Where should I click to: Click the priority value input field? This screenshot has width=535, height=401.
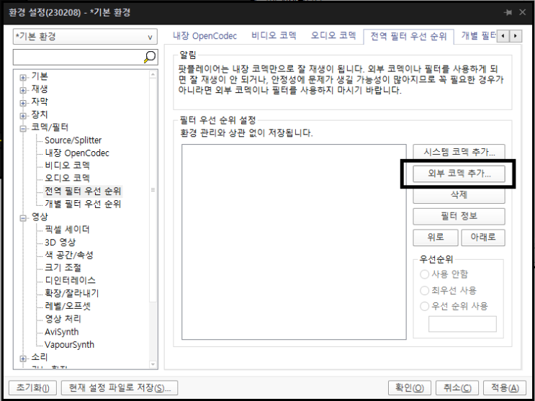pyautogui.click(x=462, y=324)
